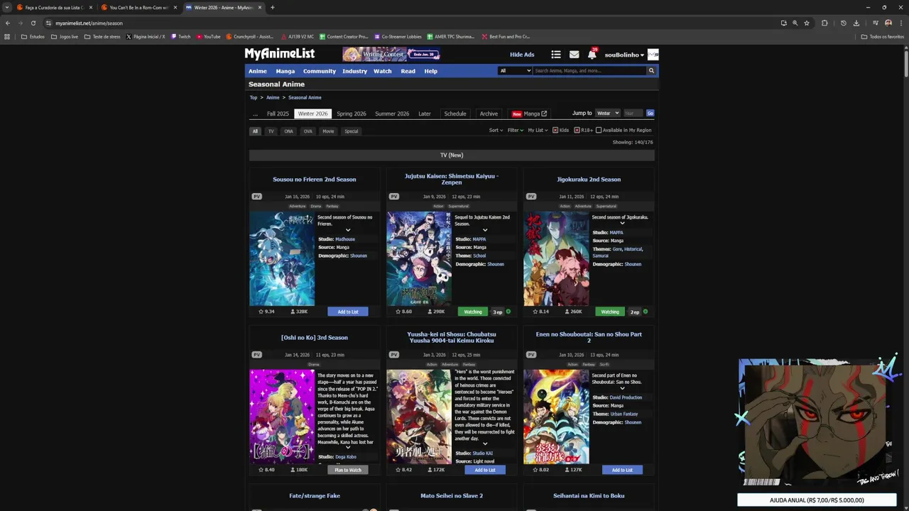Open the notifications bell with 39 badge
The image size is (909, 511).
click(x=592, y=54)
